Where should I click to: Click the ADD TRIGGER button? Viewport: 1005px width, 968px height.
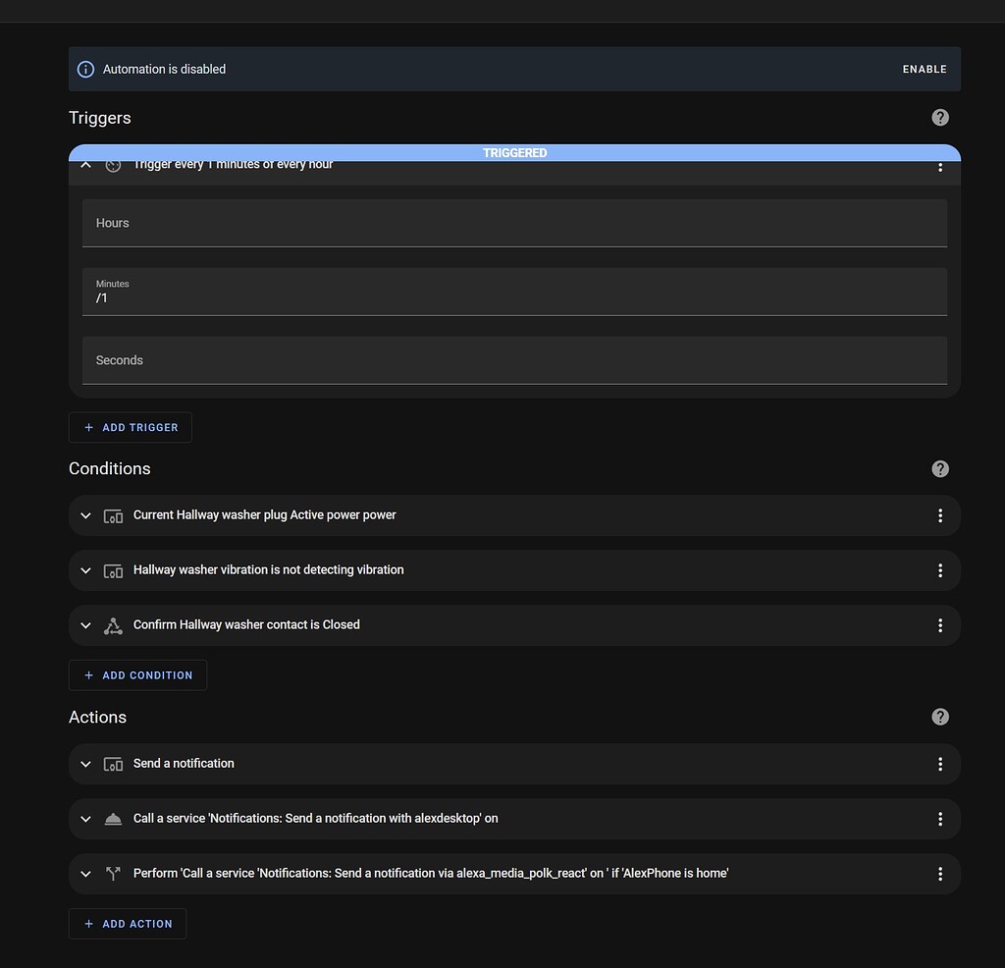coord(130,427)
